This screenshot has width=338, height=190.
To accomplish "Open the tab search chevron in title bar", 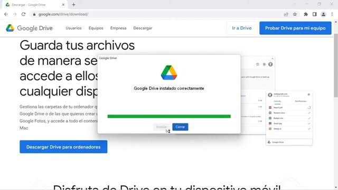I will (x=294, y=4).
